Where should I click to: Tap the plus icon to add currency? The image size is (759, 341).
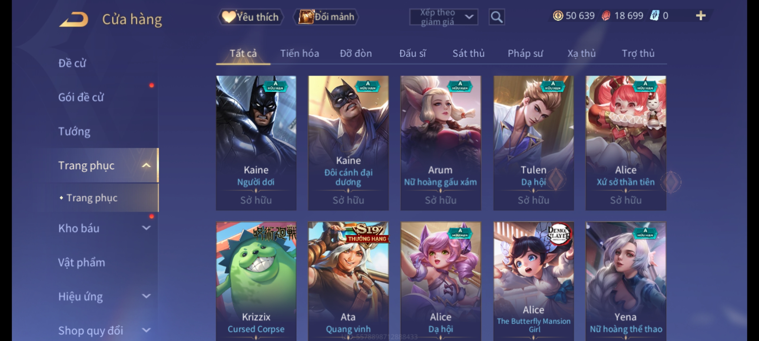tap(701, 16)
